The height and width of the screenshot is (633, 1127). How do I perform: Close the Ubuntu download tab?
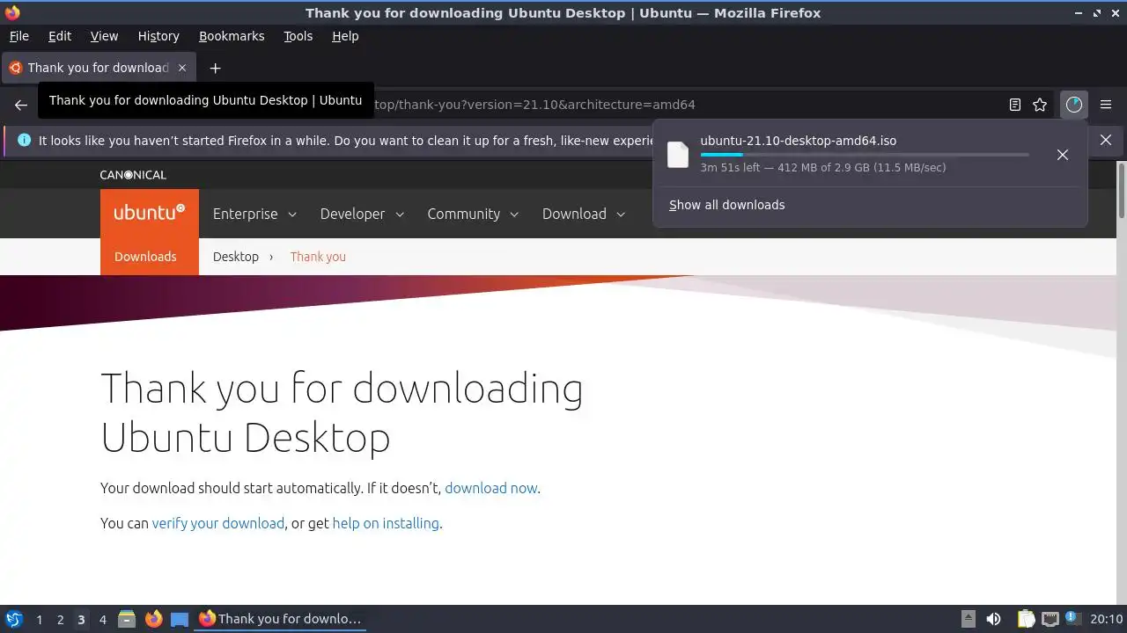[182, 68]
